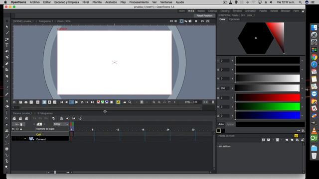Click inside the hexagonal color wheel
This screenshot has width=319, height=179.
pyautogui.click(x=256, y=38)
